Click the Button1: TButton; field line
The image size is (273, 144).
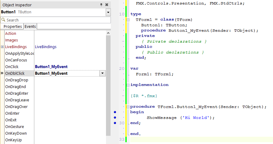tap(164, 25)
